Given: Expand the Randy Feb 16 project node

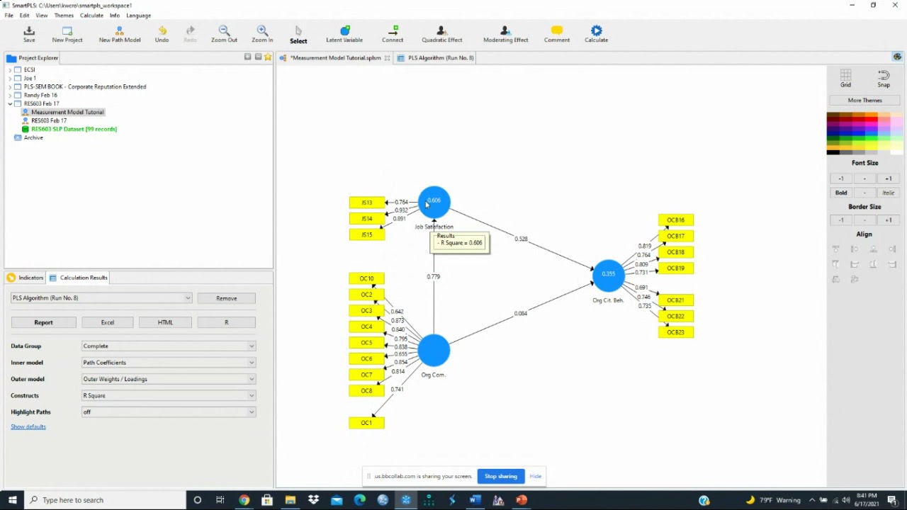Looking at the screenshot, I should click(x=10, y=95).
